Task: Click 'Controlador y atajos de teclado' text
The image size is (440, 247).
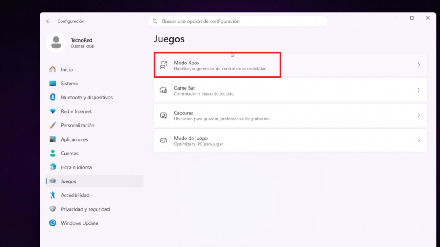Action: point(204,94)
